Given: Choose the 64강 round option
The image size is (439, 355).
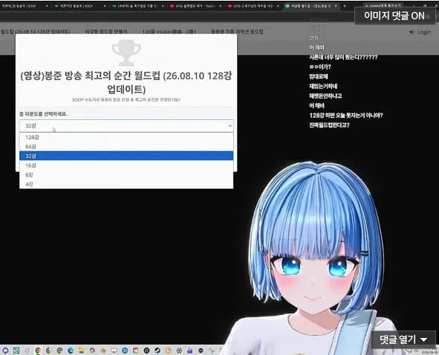Looking at the screenshot, I should pyautogui.click(x=126, y=146).
